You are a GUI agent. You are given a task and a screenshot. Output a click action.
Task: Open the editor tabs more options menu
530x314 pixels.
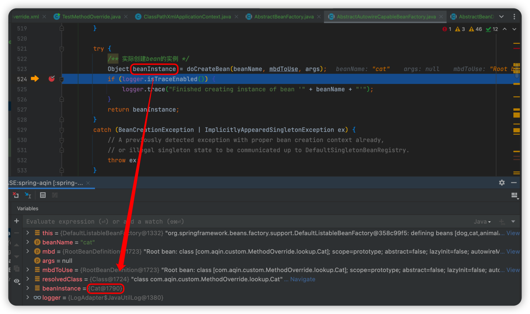click(x=514, y=17)
